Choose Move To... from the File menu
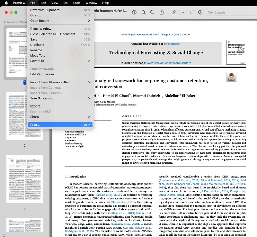The width and height of the screenshot is (257, 237). (60, 55)
